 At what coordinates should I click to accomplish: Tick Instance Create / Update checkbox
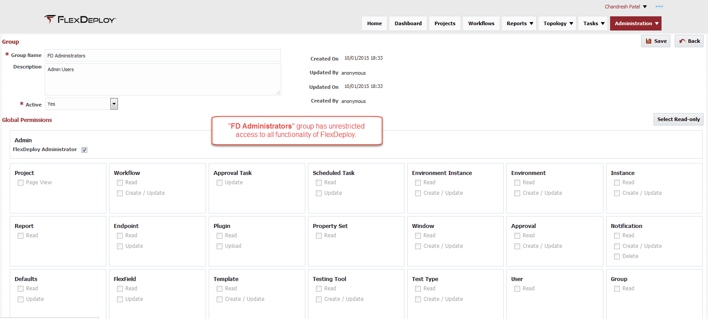coord(617,193)
